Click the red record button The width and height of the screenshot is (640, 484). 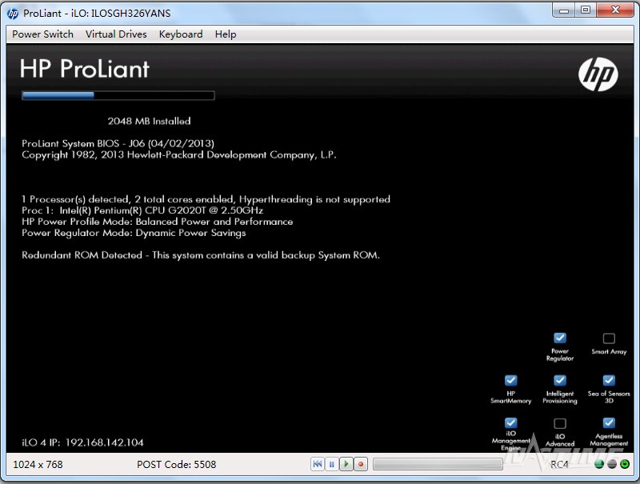(x=361, y=464)
